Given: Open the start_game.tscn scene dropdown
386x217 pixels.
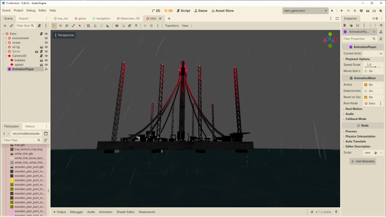Looking at the screenshot, I should [x=305, y=11].
